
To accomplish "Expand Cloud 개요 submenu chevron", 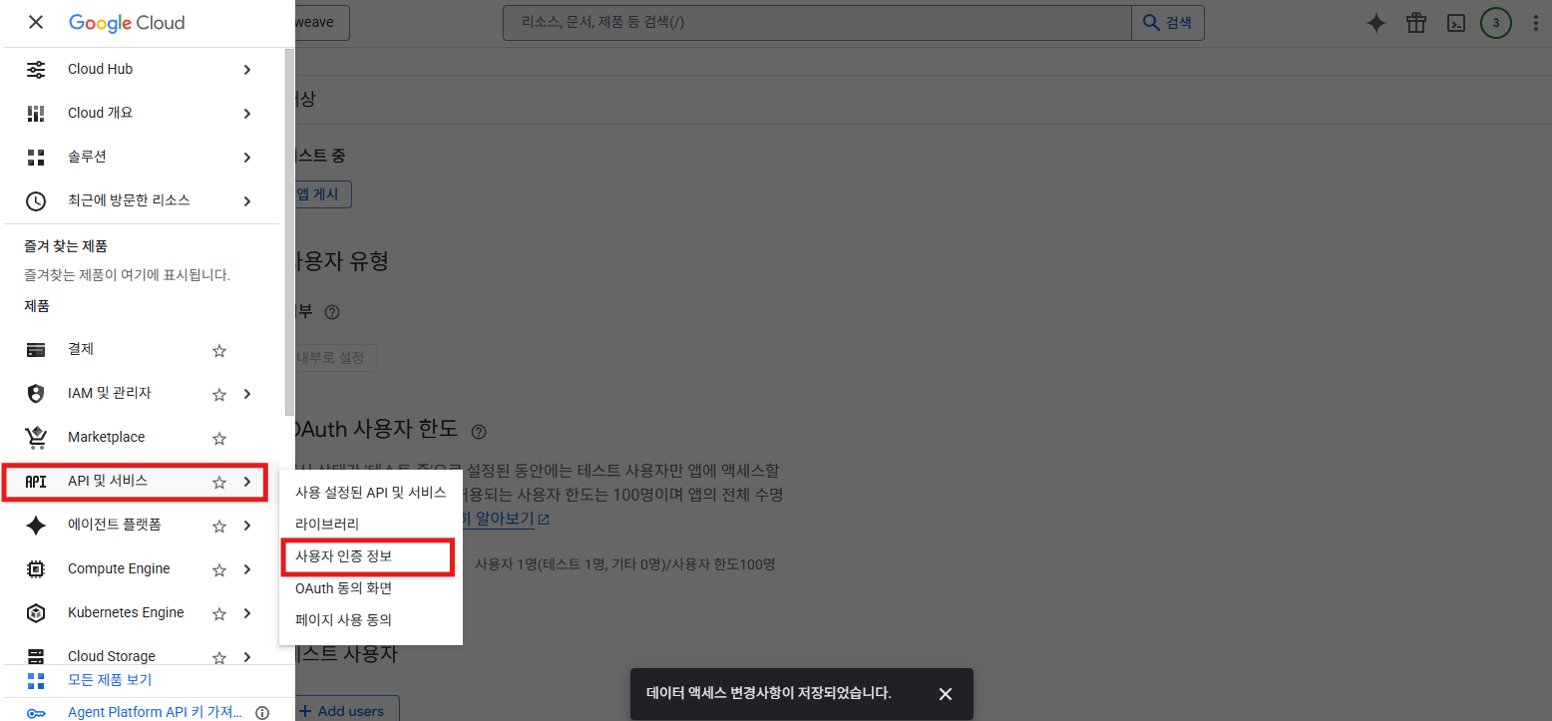I will point(247,114).
